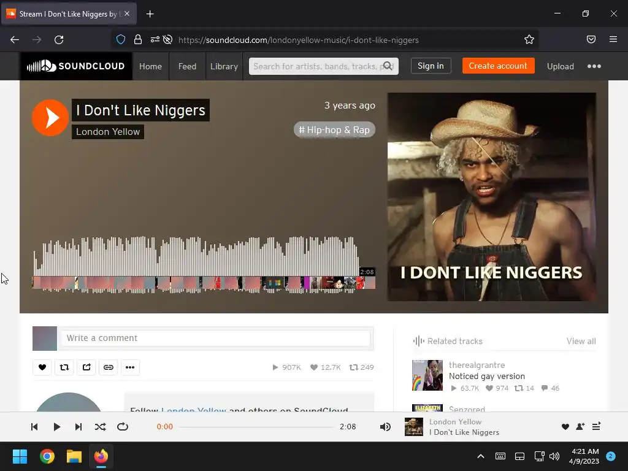The height and width of the screenshot is (471, 628).
Task: Follow the artist via the player follow icon
Action: tap(580, 427)
